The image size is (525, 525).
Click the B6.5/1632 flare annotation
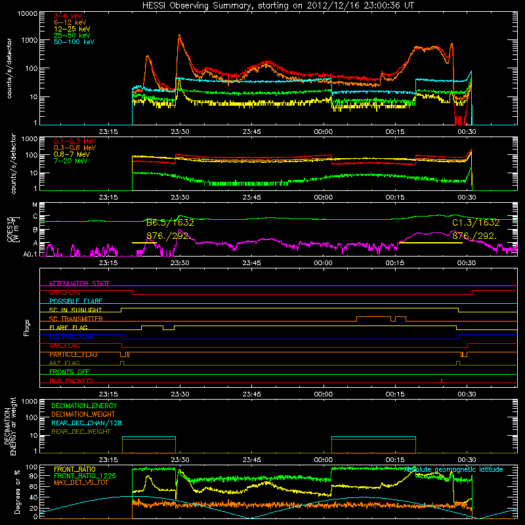(x=170, y=222)
